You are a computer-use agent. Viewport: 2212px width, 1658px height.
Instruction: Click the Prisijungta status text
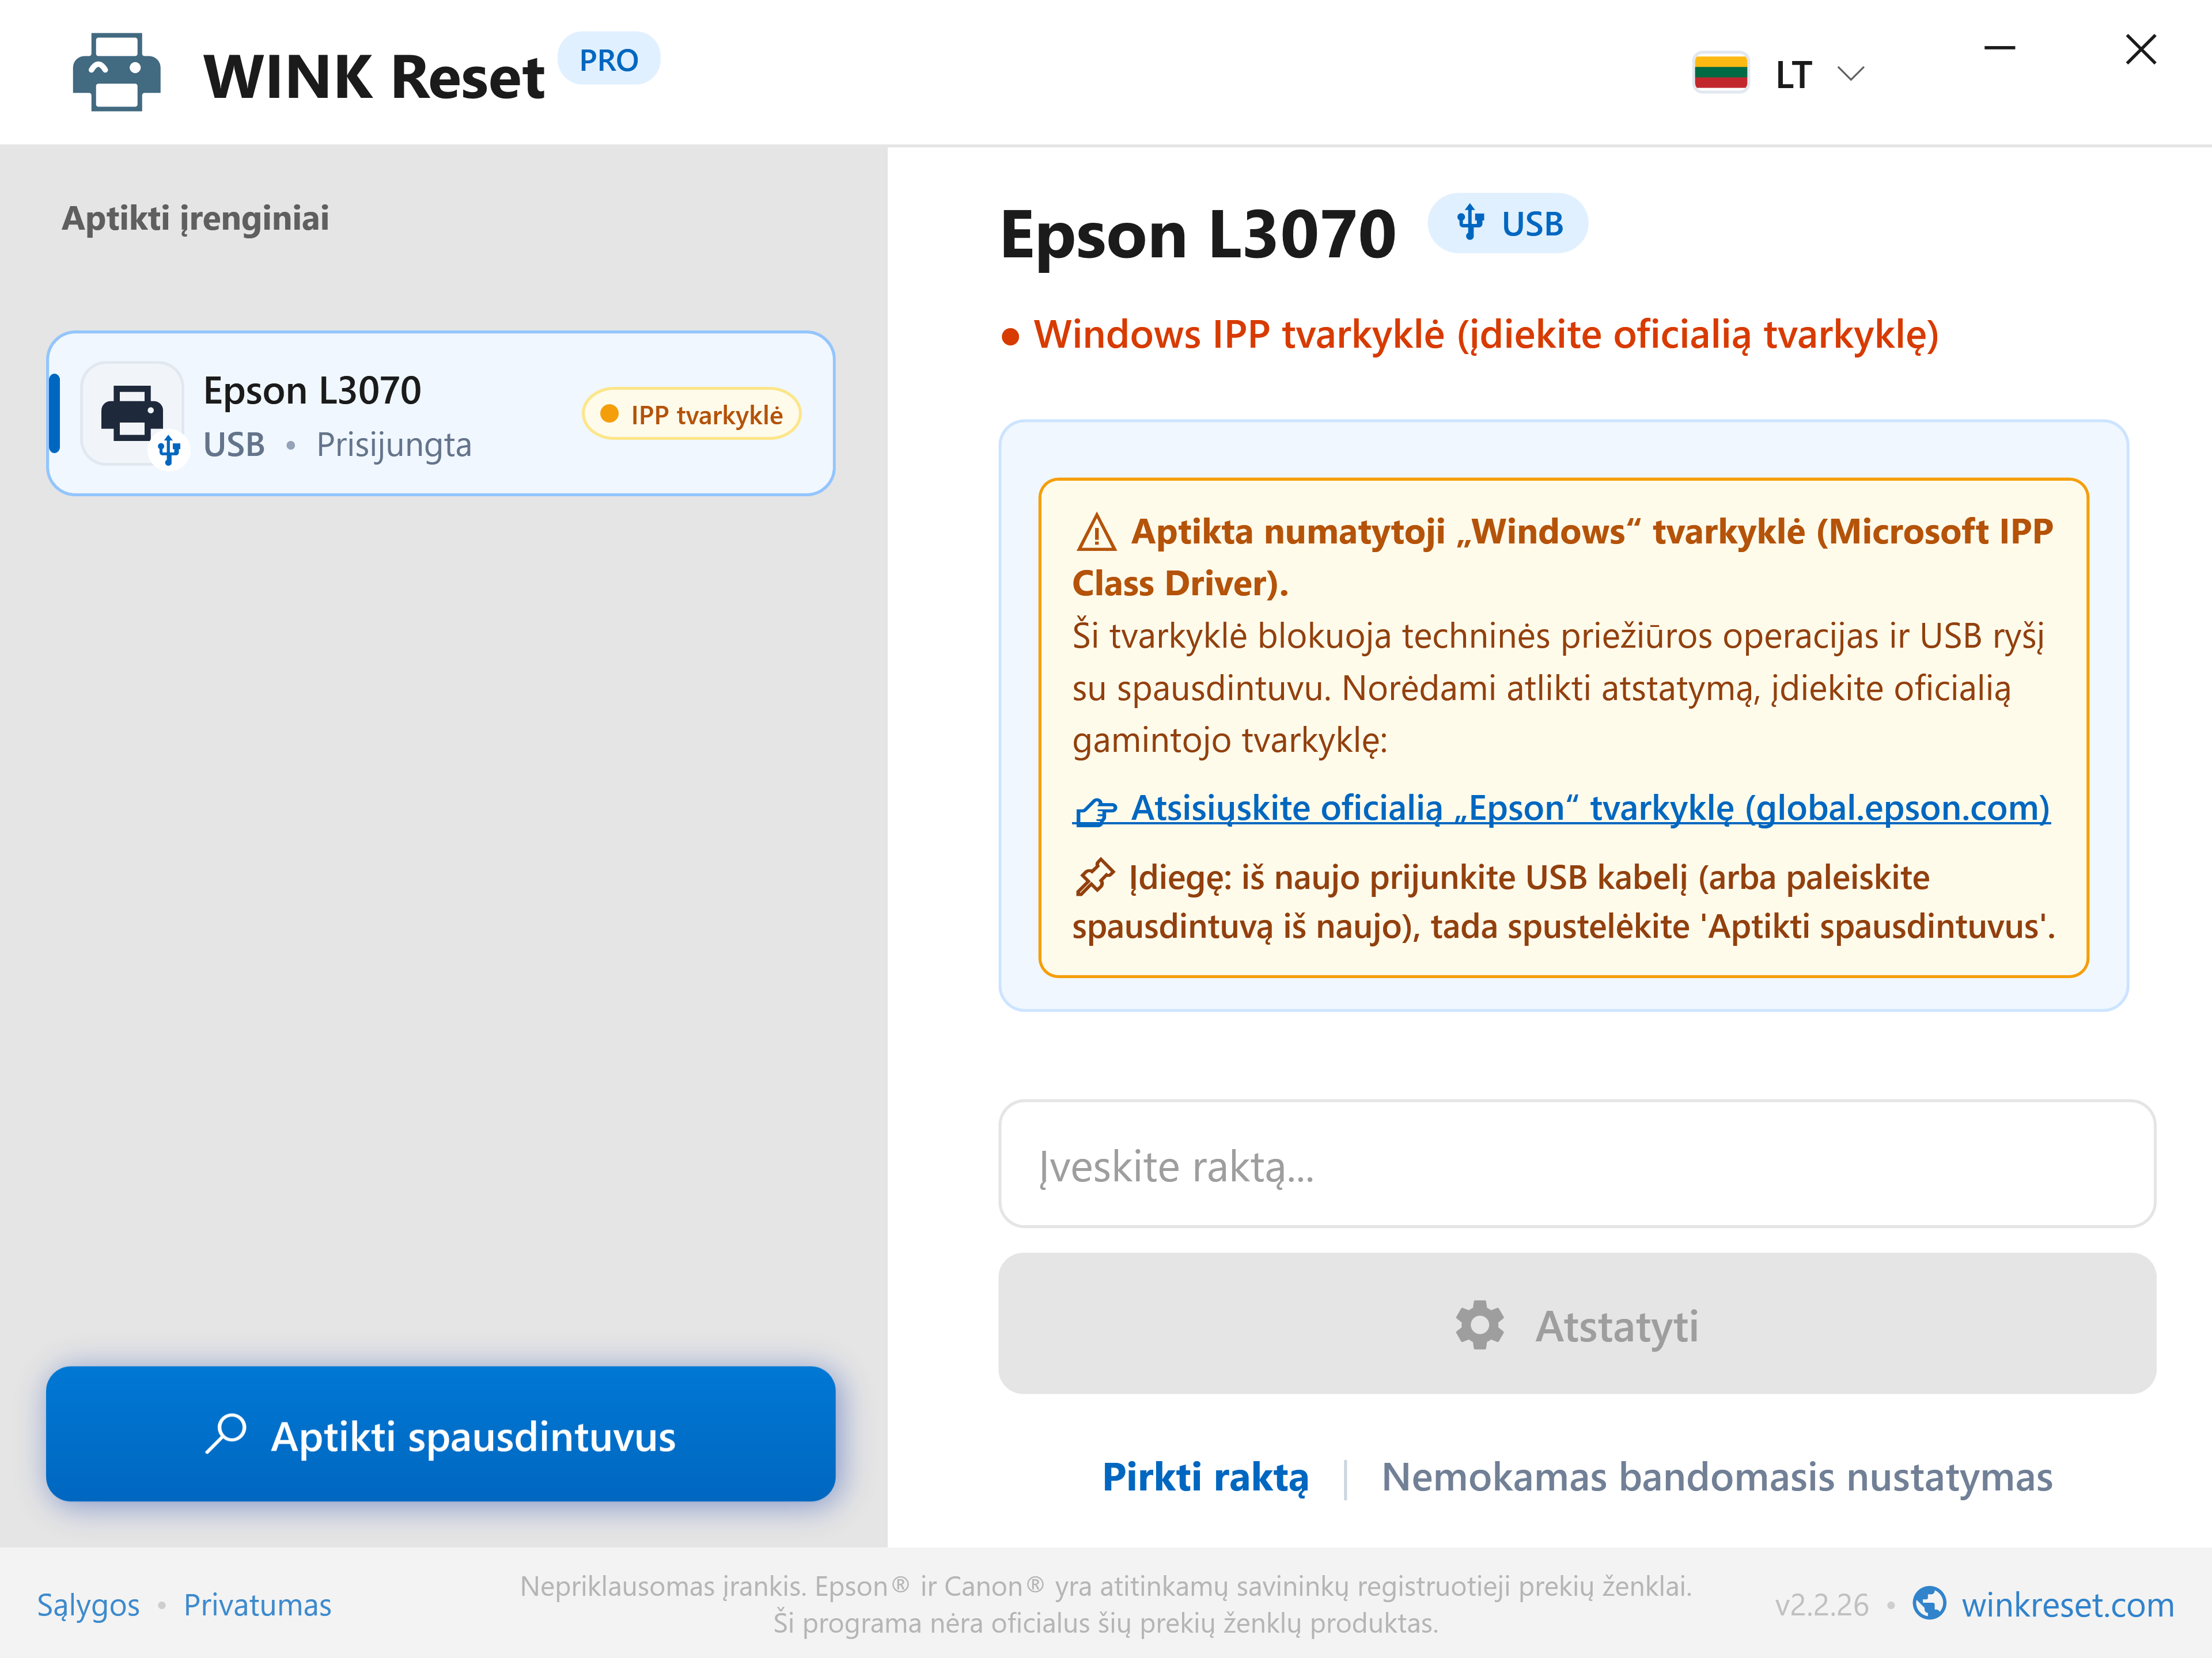394,445
